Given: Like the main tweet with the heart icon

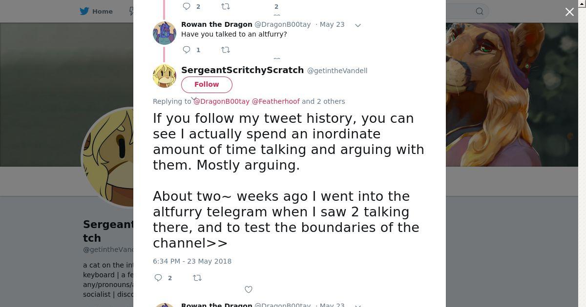Looking at the screenshot, I should click(x=249, y=289).
